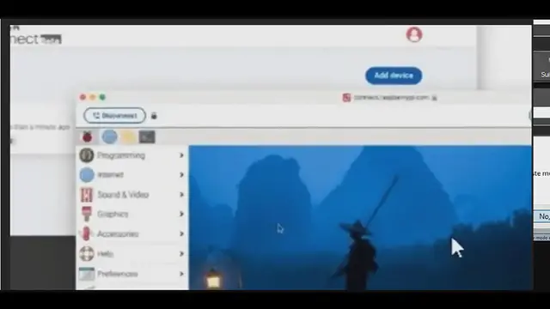Screen dimensions: 550x309
Task: Open the file manager folder icon in taskbar
Action: 128,137
